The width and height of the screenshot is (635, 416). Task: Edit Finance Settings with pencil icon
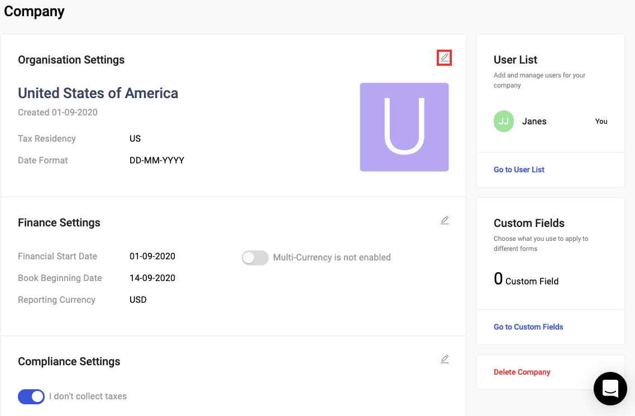coord(445,220)
